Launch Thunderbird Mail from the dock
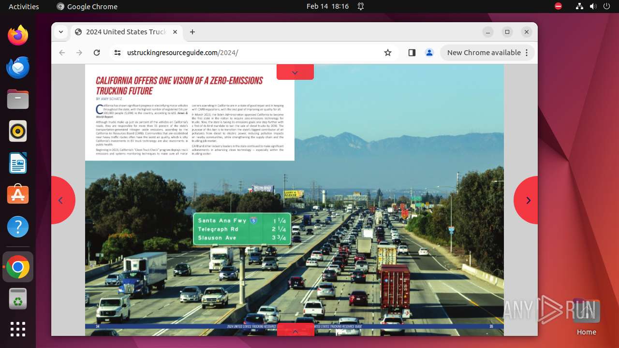Image resolution: width=619 pixels, height=348 pixels. tap(18, 67)
